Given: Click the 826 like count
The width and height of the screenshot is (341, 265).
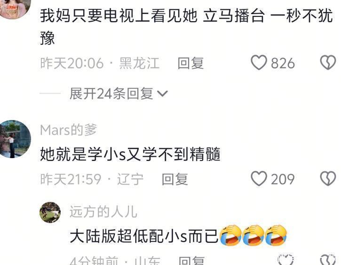Looking at the screenshot, I should pos(283,64).
